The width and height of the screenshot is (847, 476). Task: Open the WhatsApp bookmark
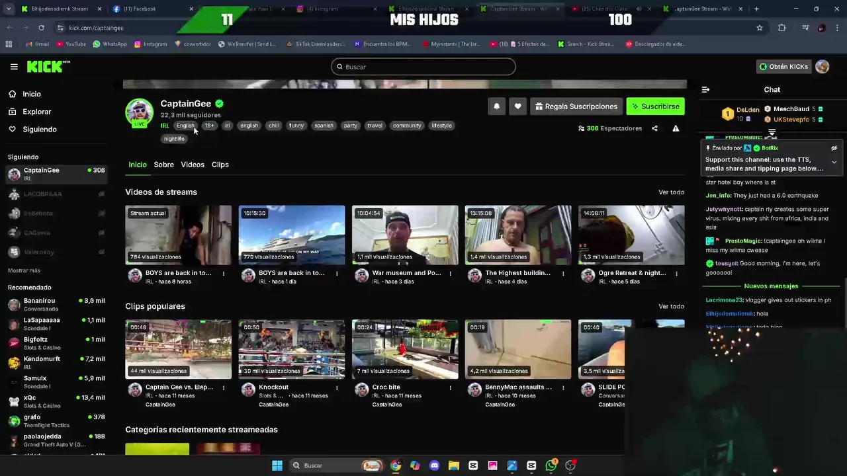(110, 44)
